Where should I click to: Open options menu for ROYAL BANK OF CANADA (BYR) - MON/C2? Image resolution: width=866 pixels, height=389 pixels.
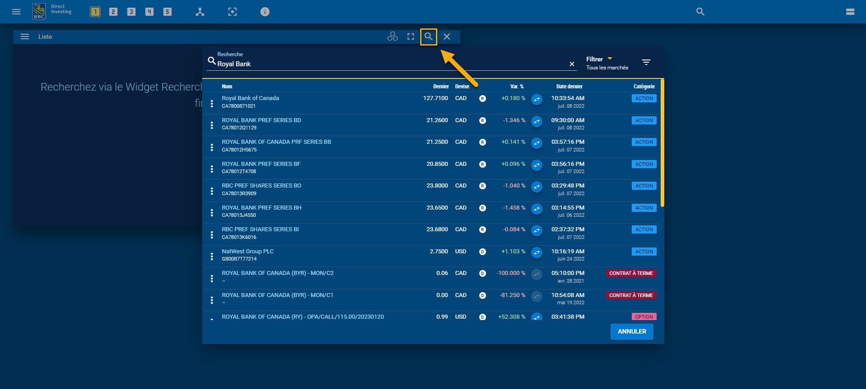click(212, 279)
